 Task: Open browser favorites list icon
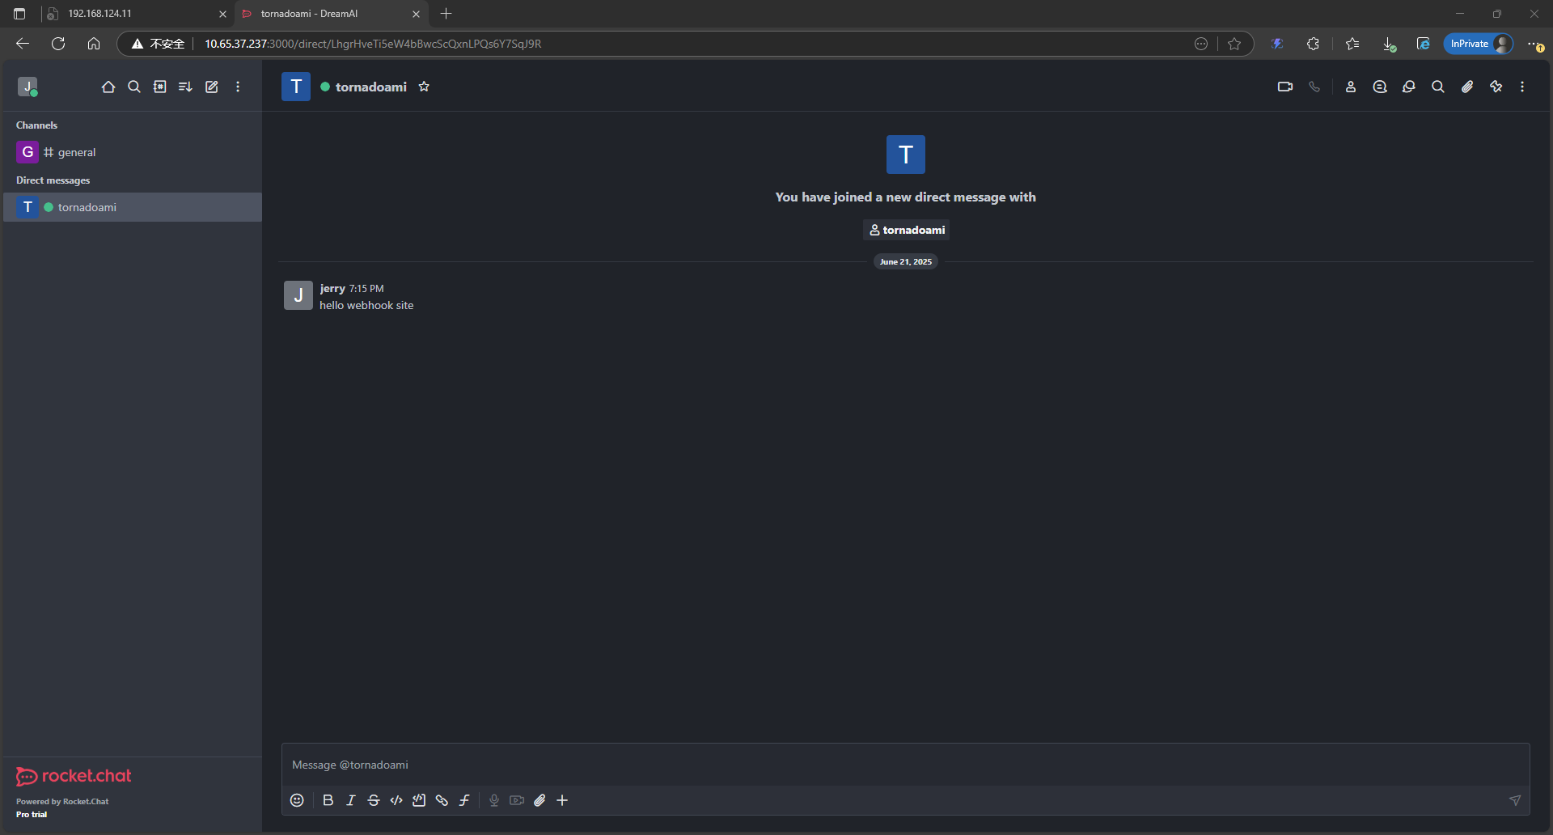point(1352,44)
